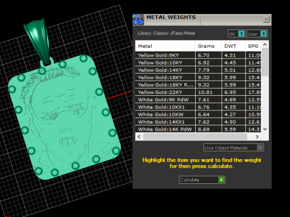The image size is (290, 217).
Task: Select the White Gold:9K PdW row
Action: pyautogui.click(x=198, y=99)
